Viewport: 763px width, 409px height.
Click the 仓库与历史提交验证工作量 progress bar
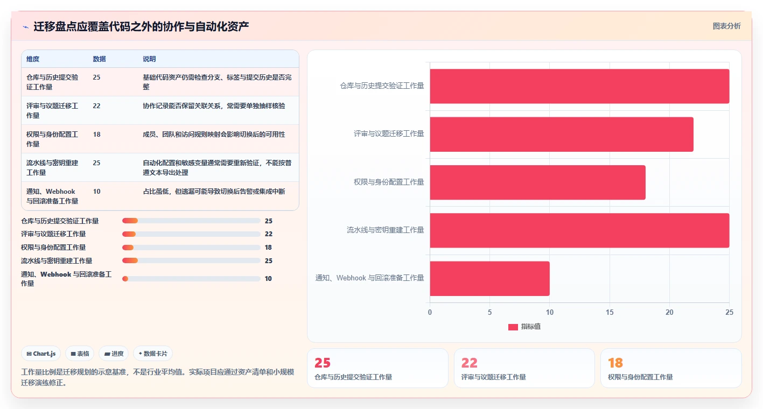click(x=191, y=221)
